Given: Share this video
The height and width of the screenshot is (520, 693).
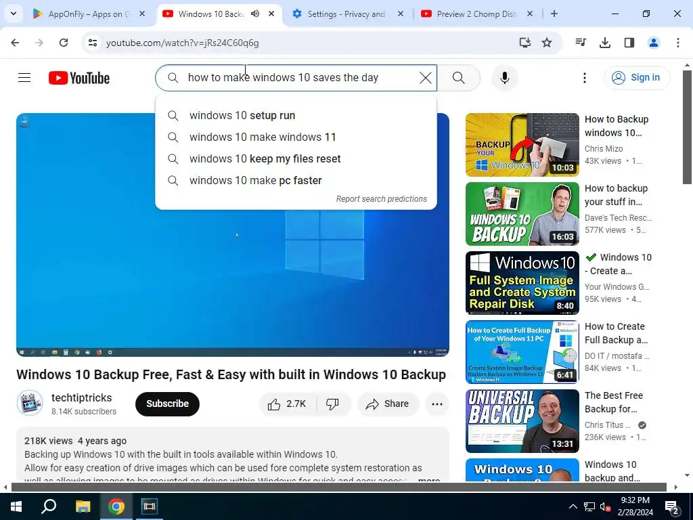Looking at the screenshot, I should pos(388,404).
